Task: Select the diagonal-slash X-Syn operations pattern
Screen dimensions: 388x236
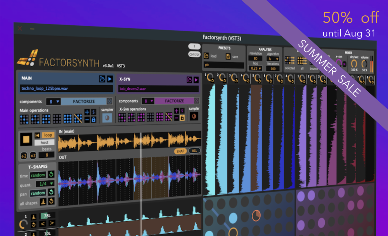Action: point(169,116)
